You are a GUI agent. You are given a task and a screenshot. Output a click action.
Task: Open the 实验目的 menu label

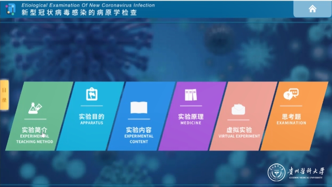click(x=91, y=116)
